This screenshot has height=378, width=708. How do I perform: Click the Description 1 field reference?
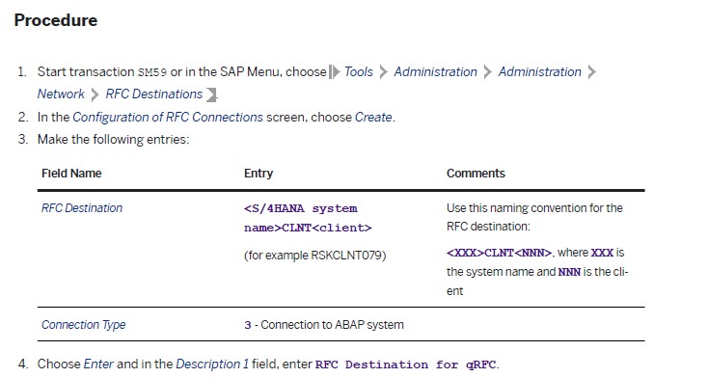[x=212, y=364]
